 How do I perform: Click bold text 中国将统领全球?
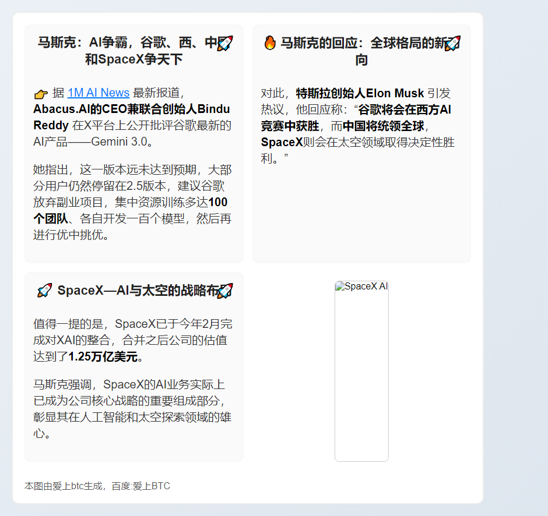384,126
